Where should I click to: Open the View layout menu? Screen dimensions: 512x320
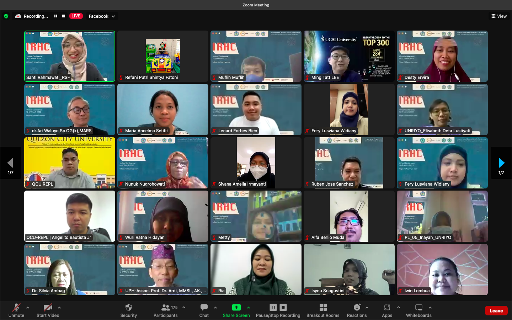[499, 16]
